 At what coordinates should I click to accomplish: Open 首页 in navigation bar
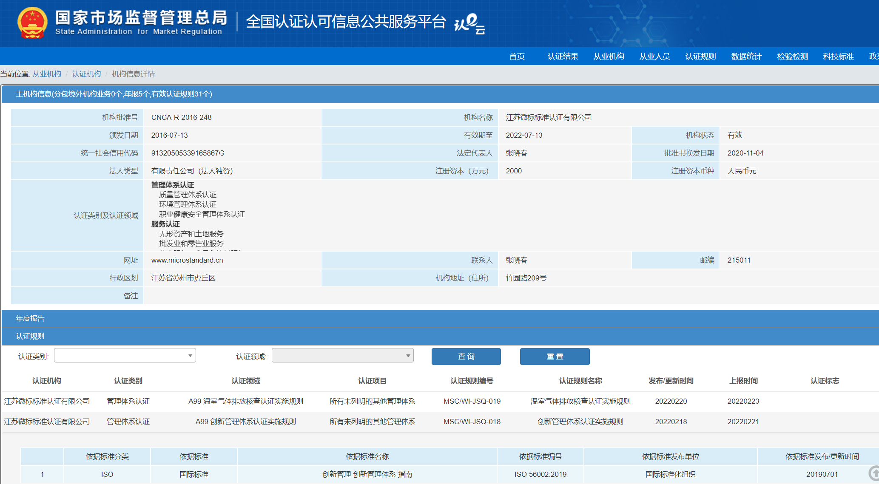tap(517, 56)
